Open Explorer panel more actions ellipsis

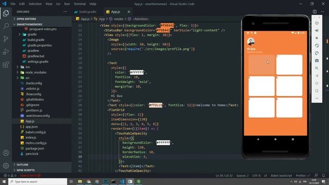point(65,12)
